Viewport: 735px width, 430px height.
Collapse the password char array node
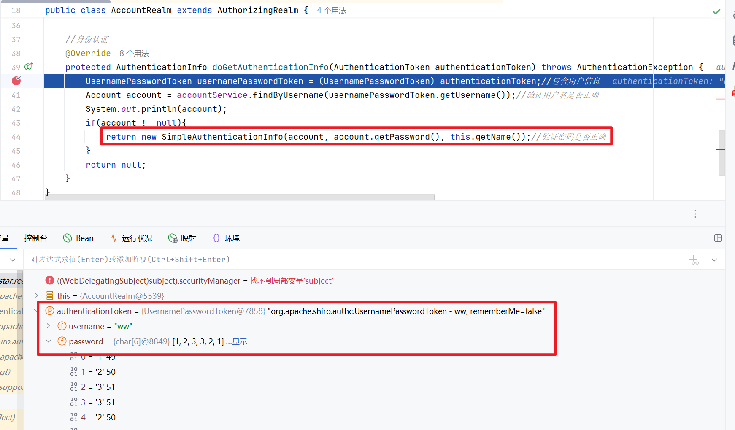click(49, 341)
